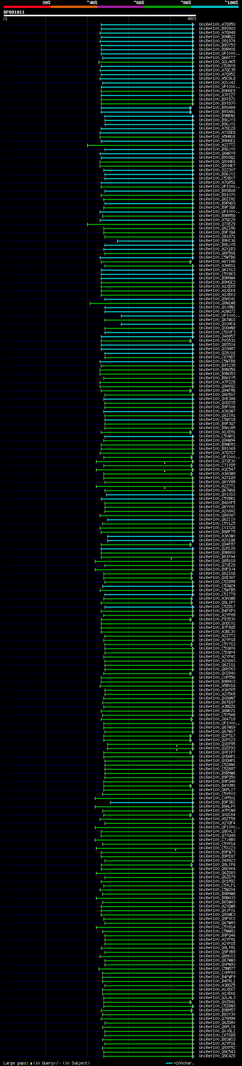Select label UniRef100_Q1EP95
This screenshot has height=1066, width=242.
(x=217, y=744)
